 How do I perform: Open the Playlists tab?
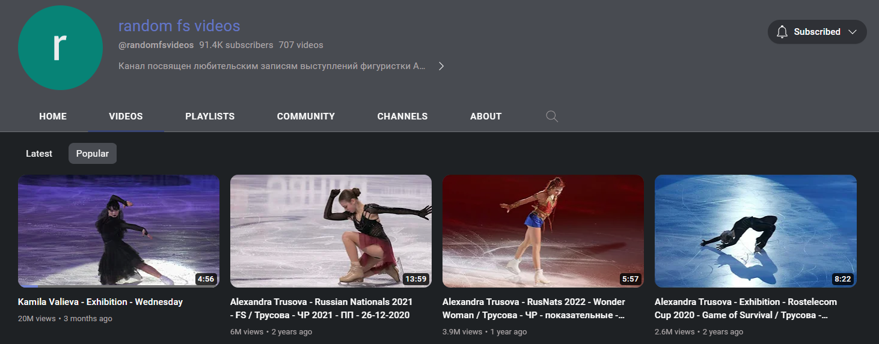pyautogui.click(x=210, y=116)
